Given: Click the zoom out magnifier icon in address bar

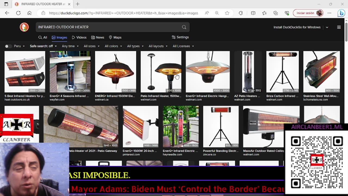Looking at the screenshot, I should tap(217, 13).
